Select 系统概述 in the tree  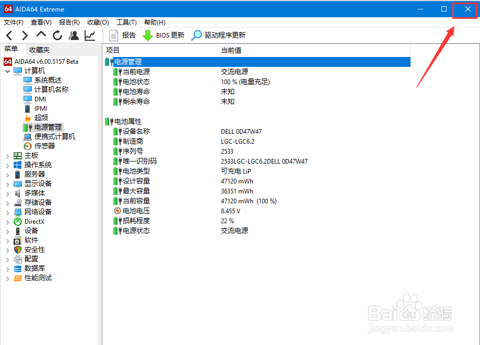tap(48, 80)
